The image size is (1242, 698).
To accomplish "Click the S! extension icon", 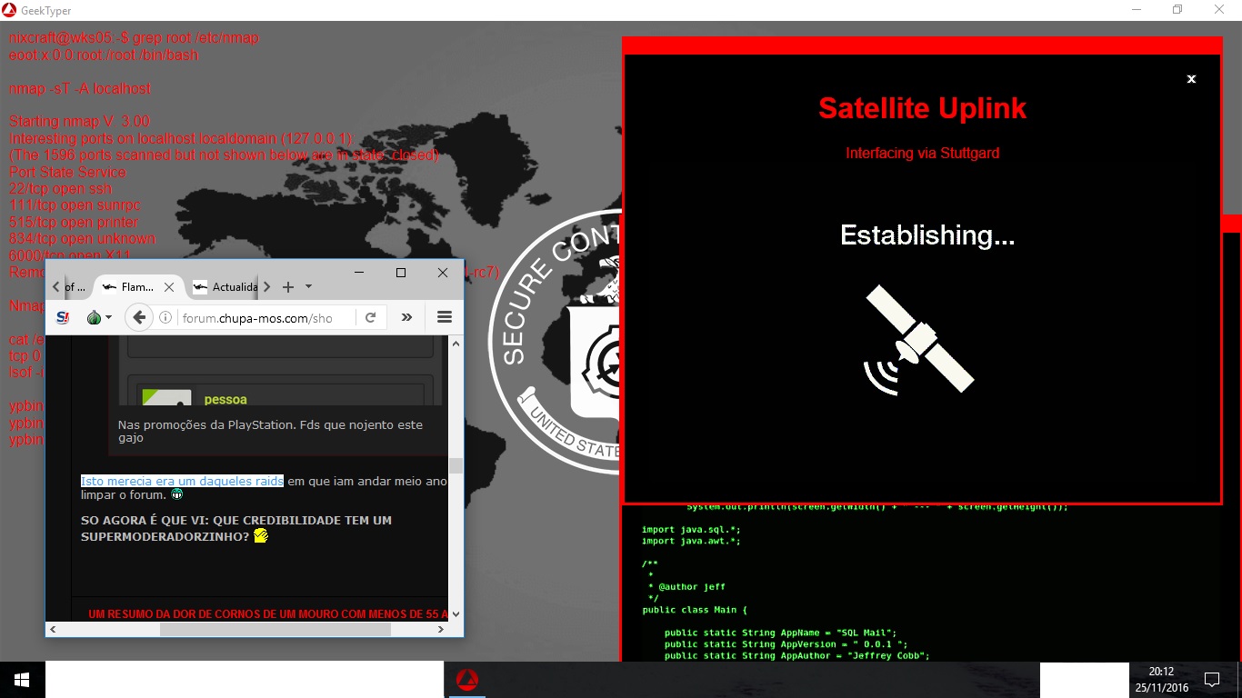I will point(63,317).
